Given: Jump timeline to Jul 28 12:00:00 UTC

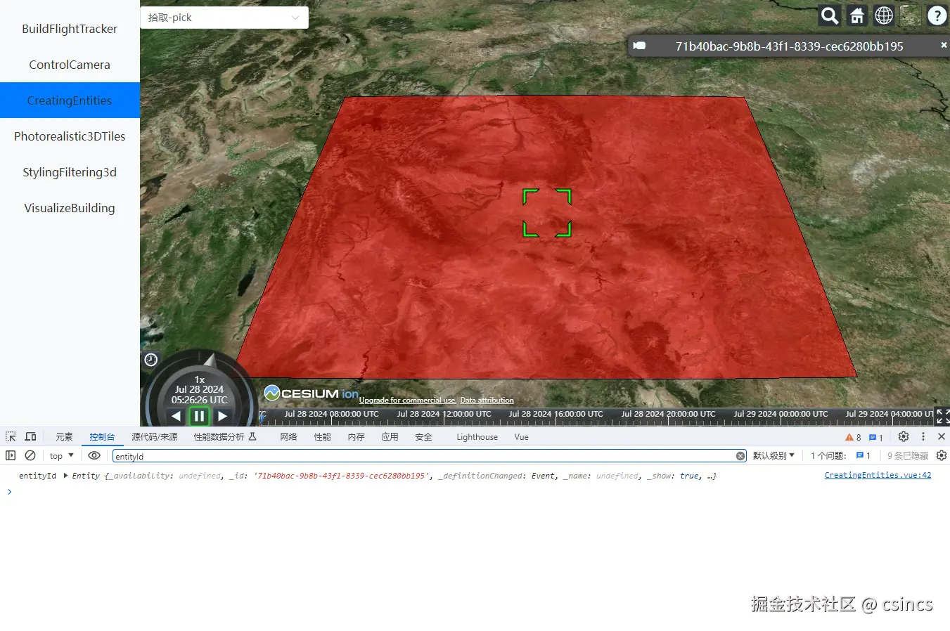Looking at the screenshot, I should 444,415.
